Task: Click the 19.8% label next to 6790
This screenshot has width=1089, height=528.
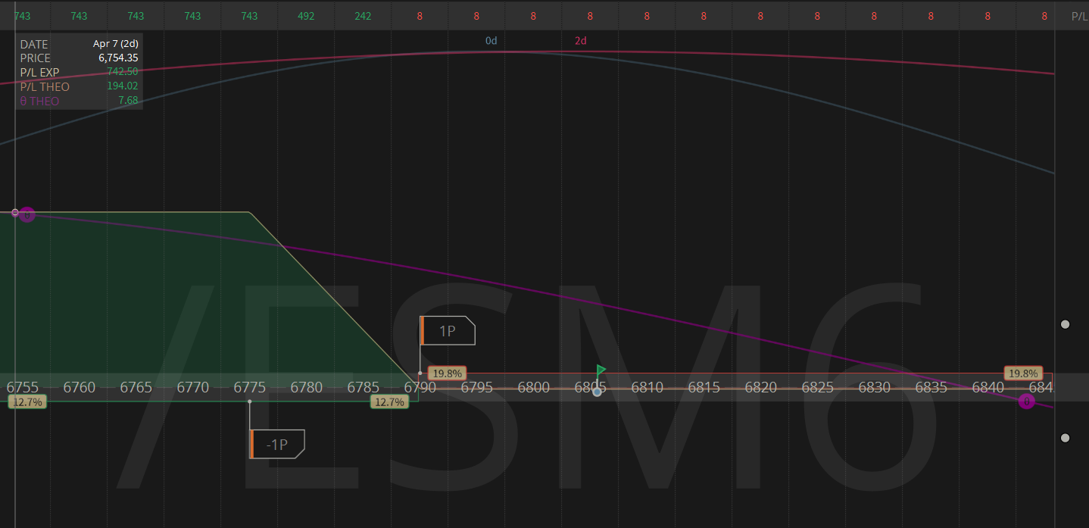Action: 447,373
